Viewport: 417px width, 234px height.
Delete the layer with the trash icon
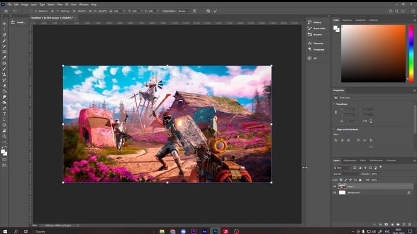410,224
